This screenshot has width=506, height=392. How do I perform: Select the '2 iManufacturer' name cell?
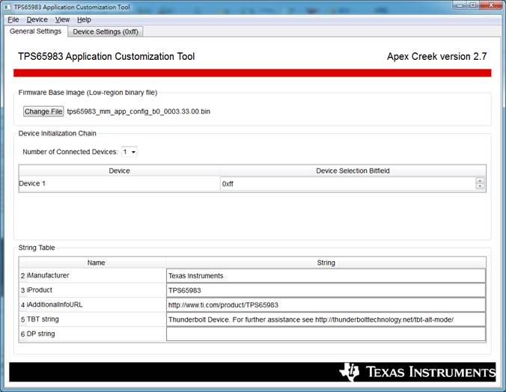click(92, 275)
